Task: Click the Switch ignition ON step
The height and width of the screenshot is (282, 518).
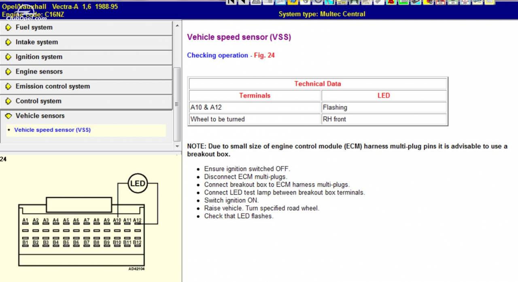Action: coord(231,200)
